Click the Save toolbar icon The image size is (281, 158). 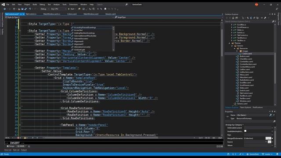click(x=22, y=9)
